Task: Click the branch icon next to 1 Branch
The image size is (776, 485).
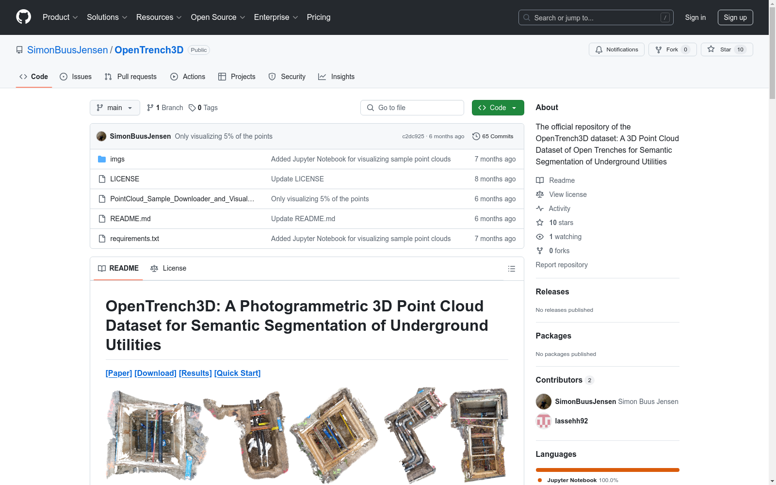Action: pos(150,108)
